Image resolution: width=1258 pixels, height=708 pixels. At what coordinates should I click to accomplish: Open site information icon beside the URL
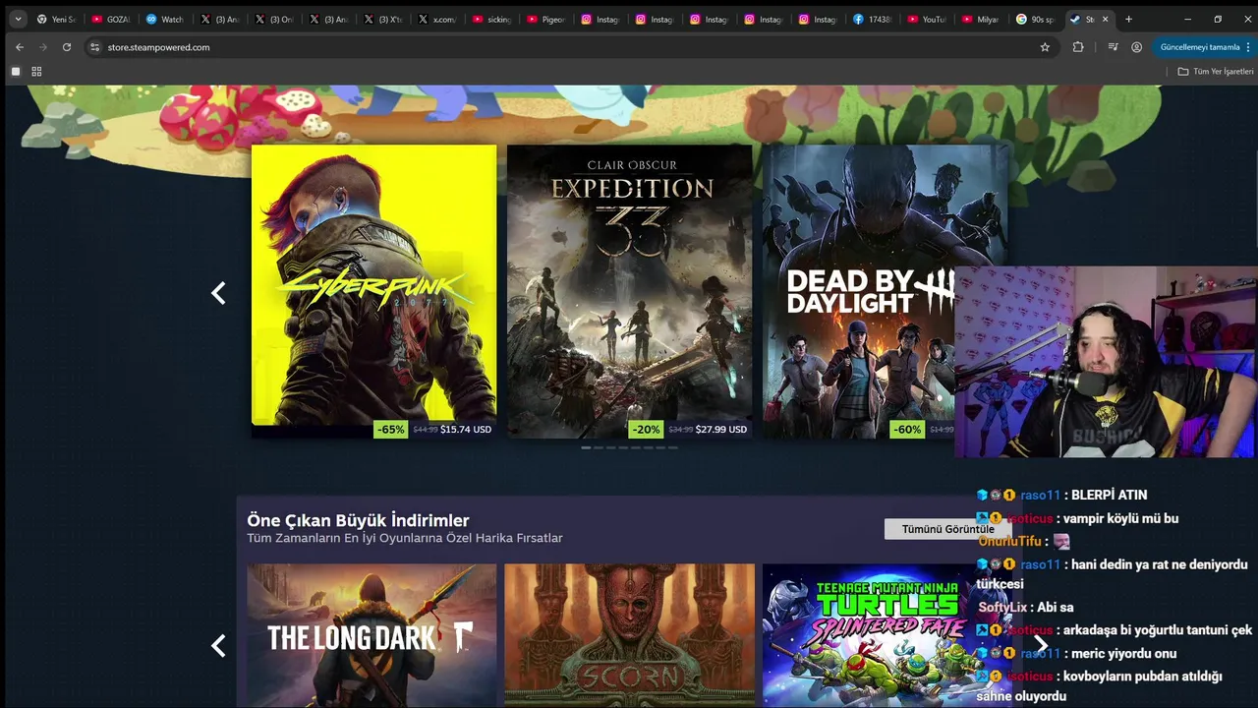point(94,47)
